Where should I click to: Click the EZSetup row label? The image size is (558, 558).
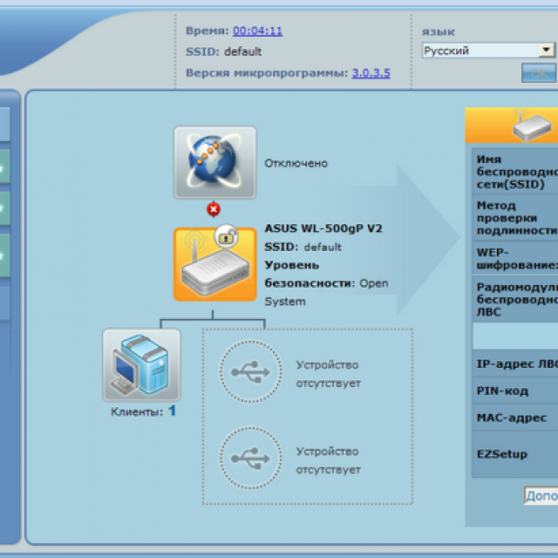pos(502,454)
